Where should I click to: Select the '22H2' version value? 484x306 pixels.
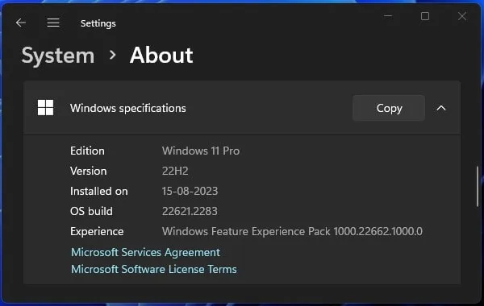[x=175, y=171]
